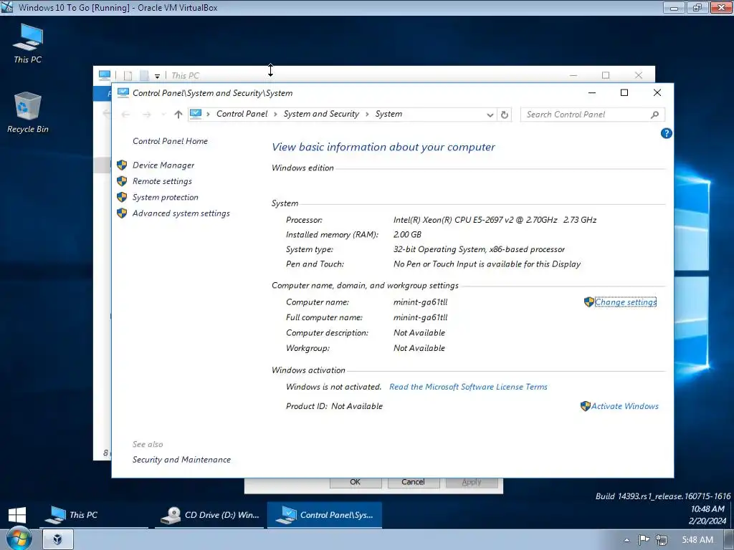Select computer name minint-ga61tll
This screenshot has width=734, height=550.
click(420, 302)
